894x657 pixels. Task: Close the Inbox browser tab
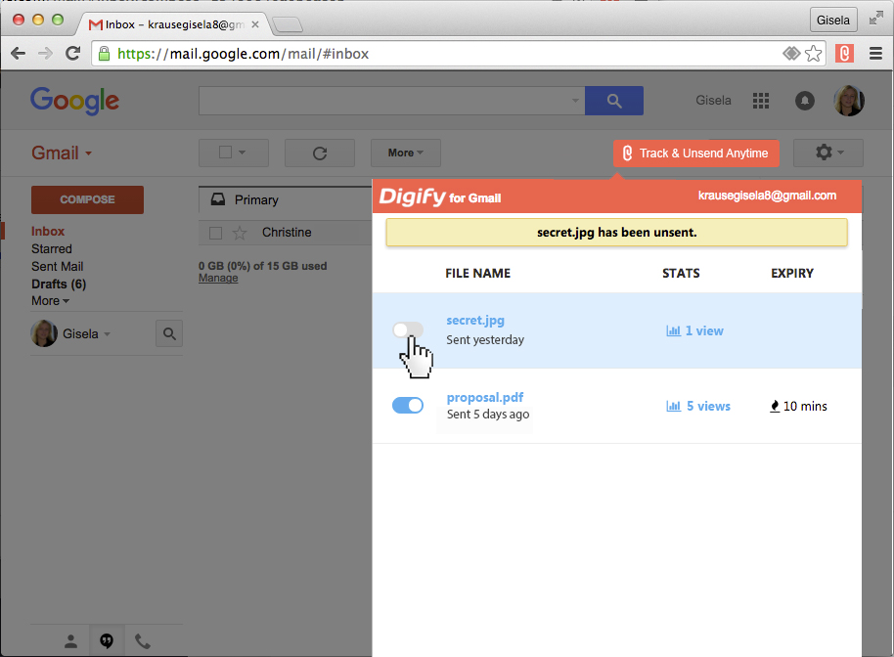[255, 24]
